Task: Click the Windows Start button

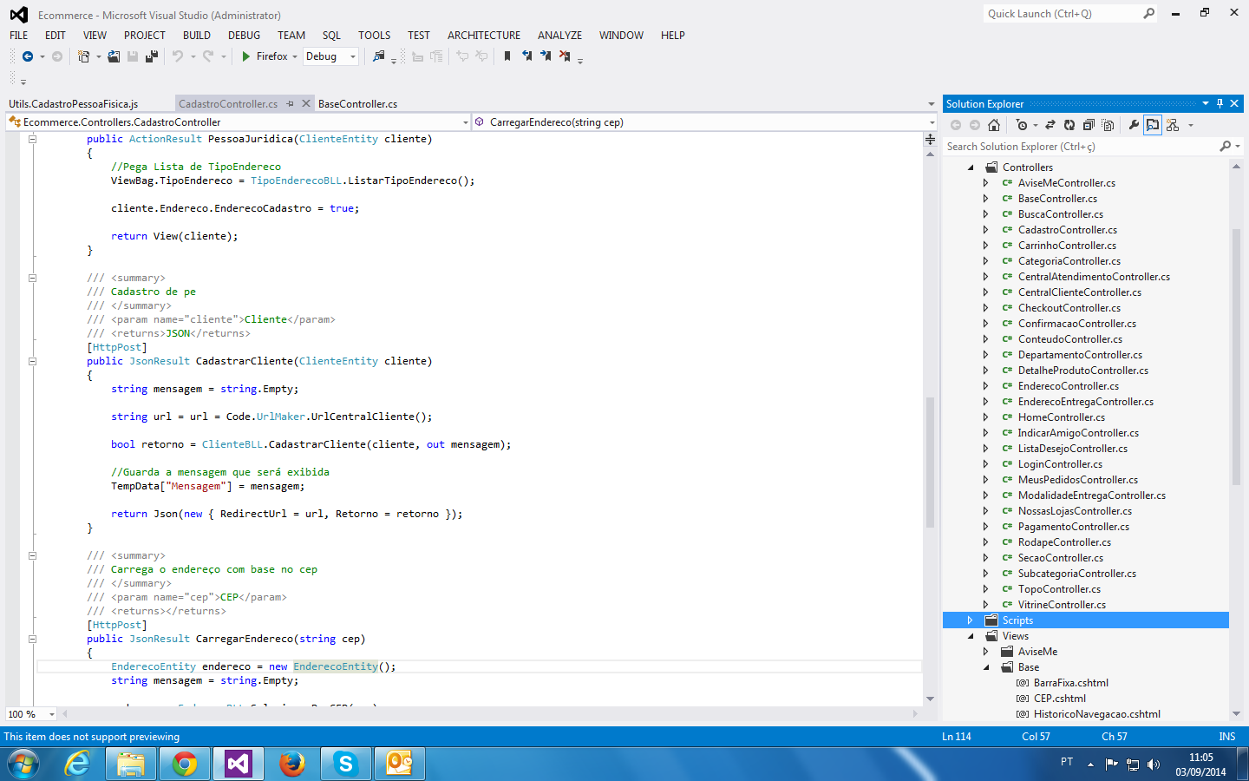Action: [23, 764]
